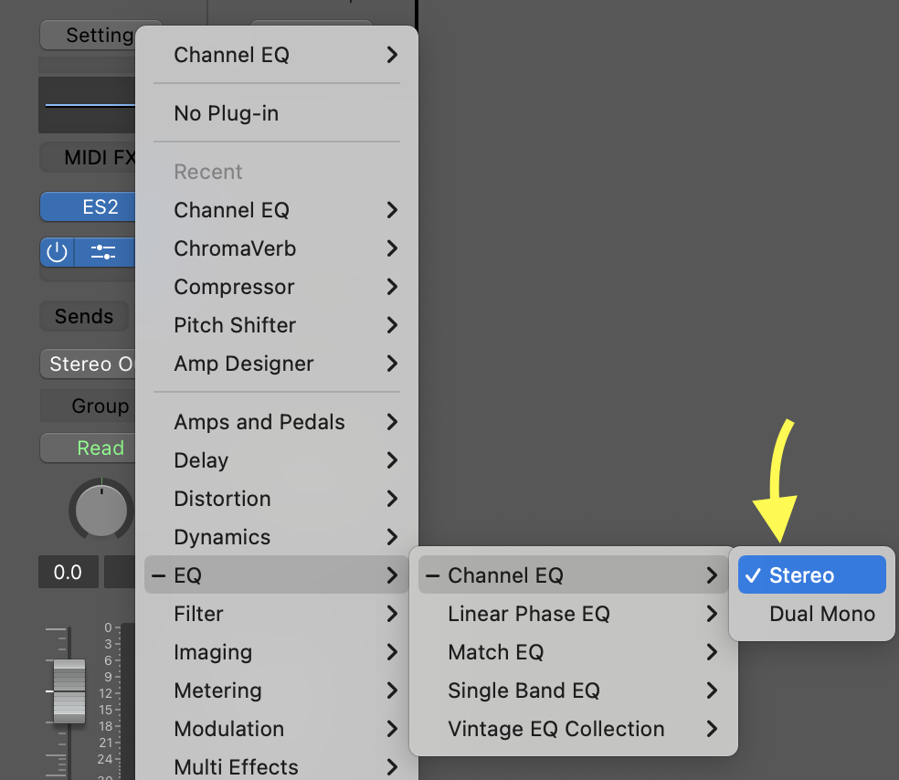Toggle the ES2 instrument power button
Viewport: 899px width, 780px height.
tap(57, 252)
